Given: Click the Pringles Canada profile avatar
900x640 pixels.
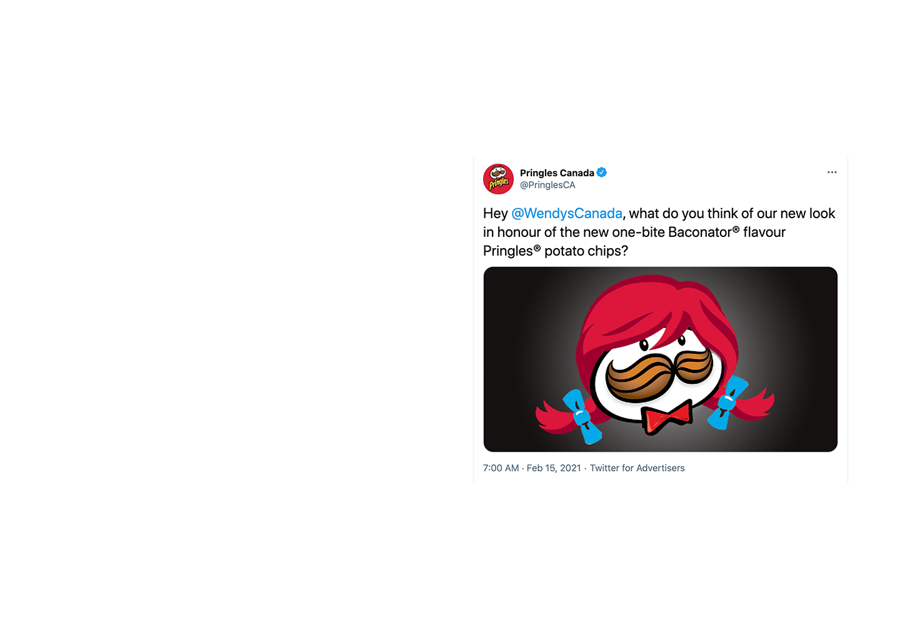Looking at the screenshot, I should click(498, 179).
